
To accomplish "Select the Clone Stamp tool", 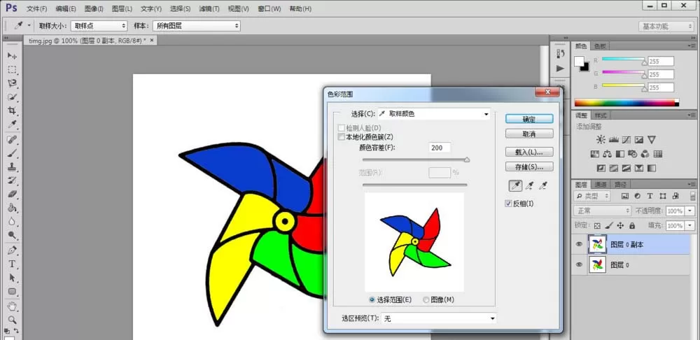I will click(x=12, y=167).
